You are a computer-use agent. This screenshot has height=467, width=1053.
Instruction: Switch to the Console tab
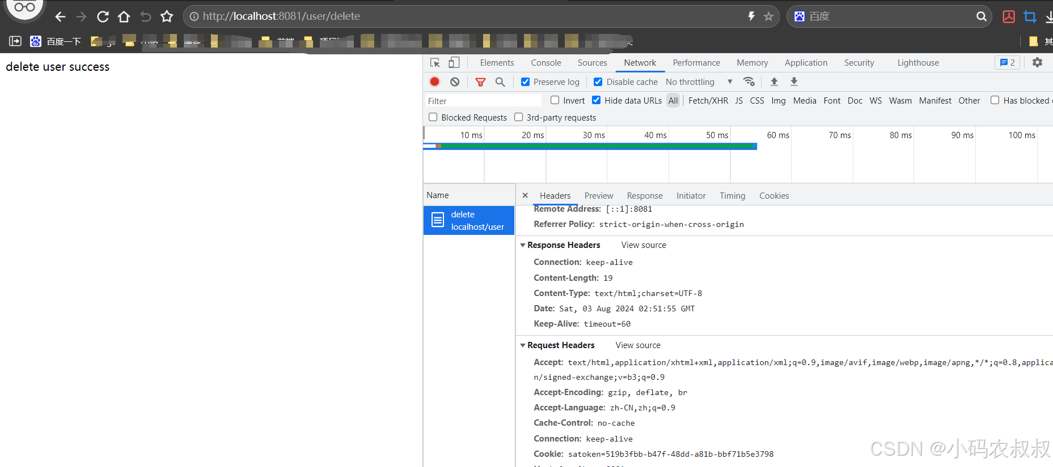point(545,63)
